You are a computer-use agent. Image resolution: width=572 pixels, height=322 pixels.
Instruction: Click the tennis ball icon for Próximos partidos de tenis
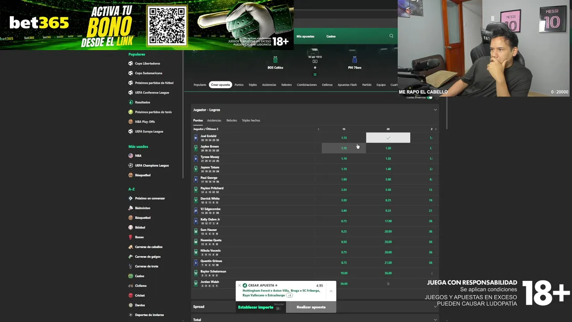[x=130, y=112]
